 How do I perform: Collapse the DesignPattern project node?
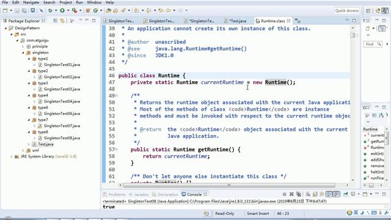pos(5,28)
